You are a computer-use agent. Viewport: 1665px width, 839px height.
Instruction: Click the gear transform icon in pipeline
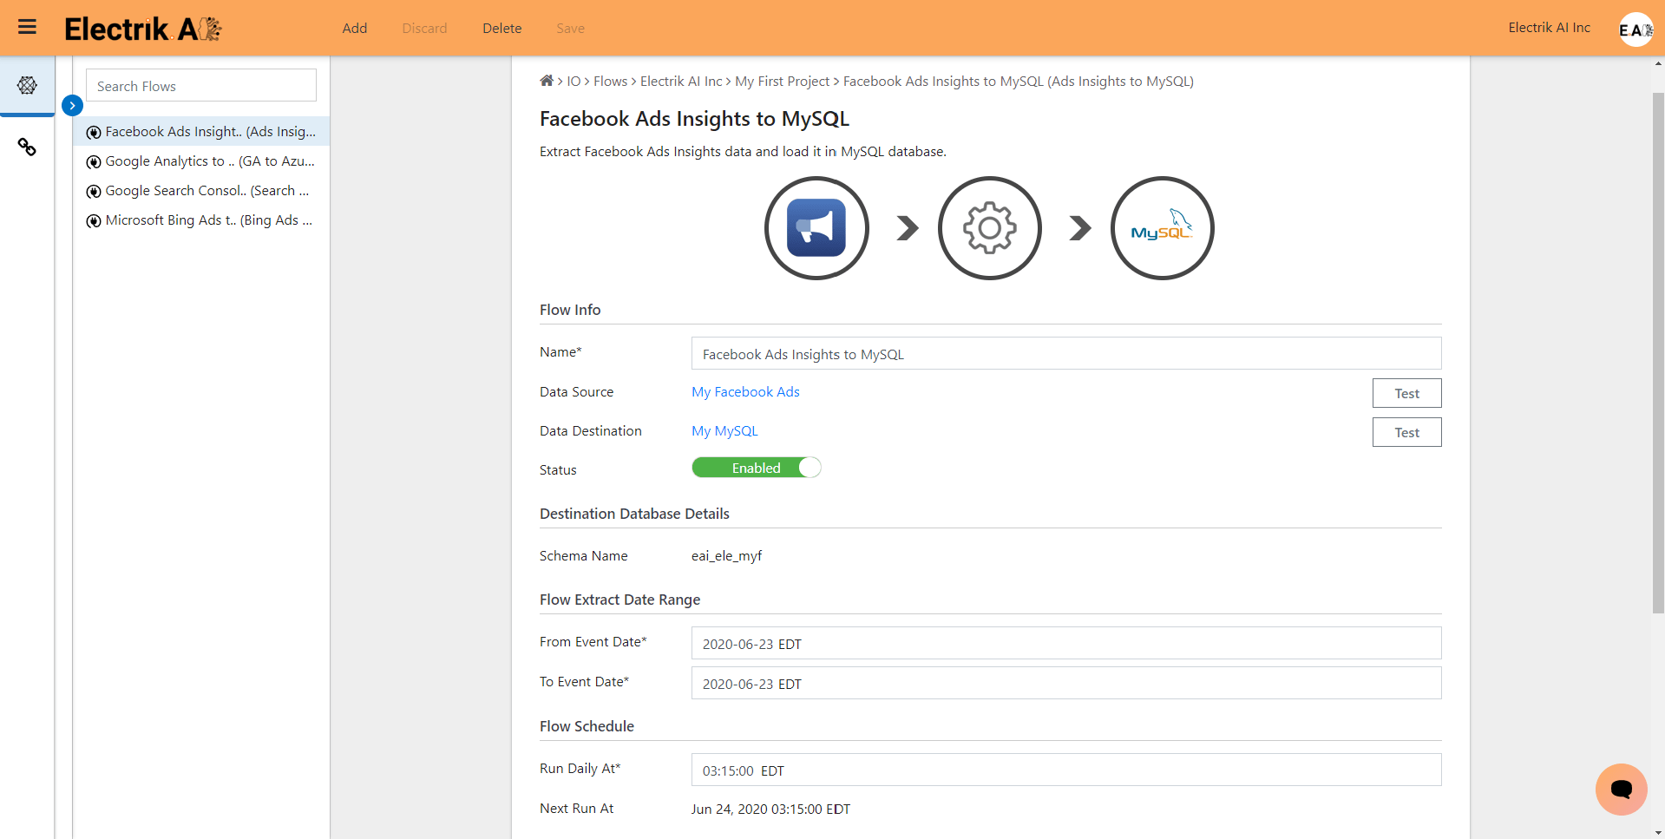(x=989, y=227)
